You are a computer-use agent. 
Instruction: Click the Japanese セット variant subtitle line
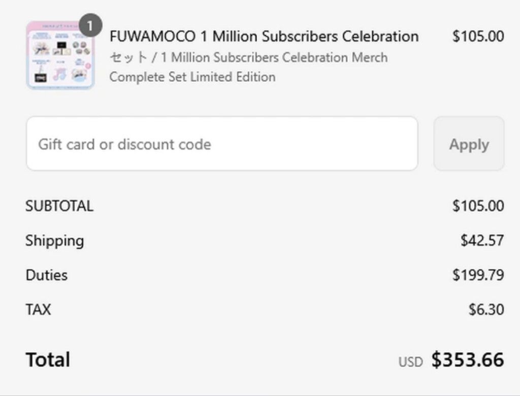click(249, 57)
